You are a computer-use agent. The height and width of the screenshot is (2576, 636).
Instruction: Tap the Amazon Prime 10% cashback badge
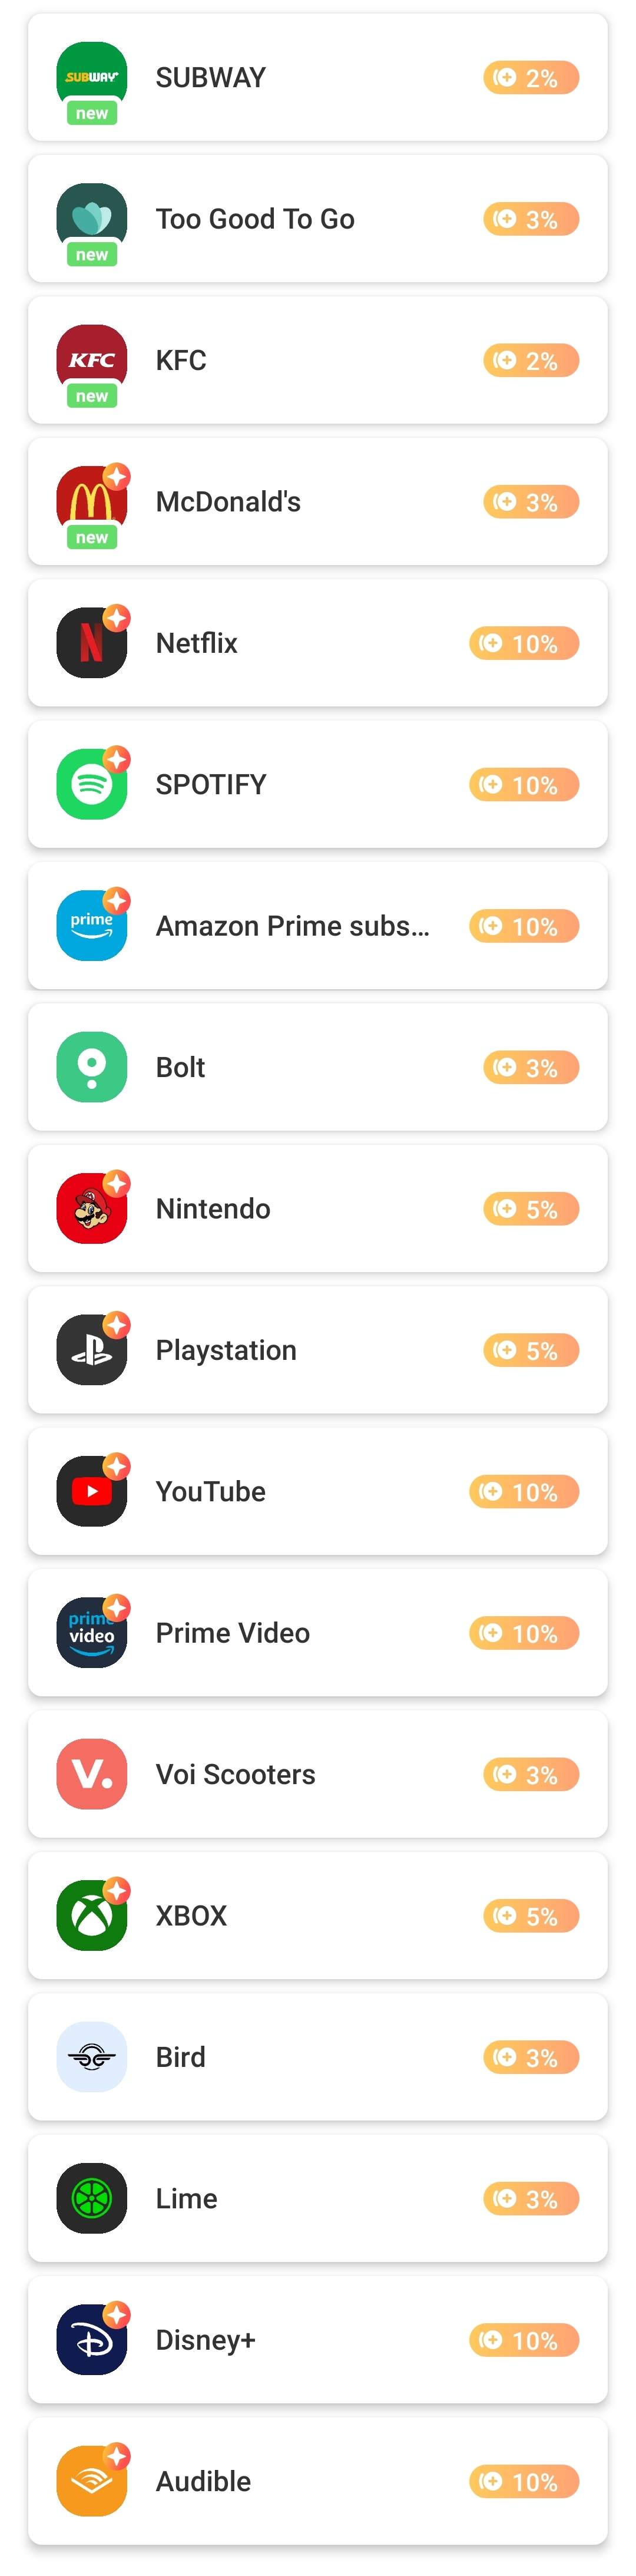click(524, 926)
